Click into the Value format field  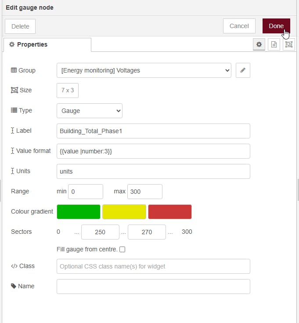click(153, 151)
